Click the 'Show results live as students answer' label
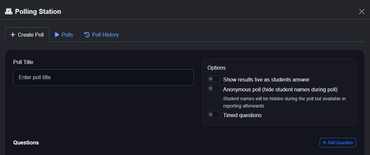Screen dimensions: 370x155 point(266,79)
